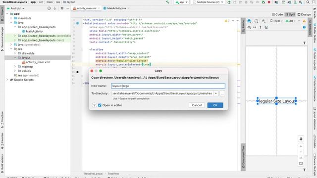Screen dimensions: 317x178
Task: Expand the mipmap folder
Action: pyautogui.click(x=15, y=66)
